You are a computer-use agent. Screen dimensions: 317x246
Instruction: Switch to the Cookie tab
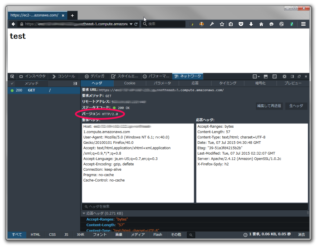(129, 83)
